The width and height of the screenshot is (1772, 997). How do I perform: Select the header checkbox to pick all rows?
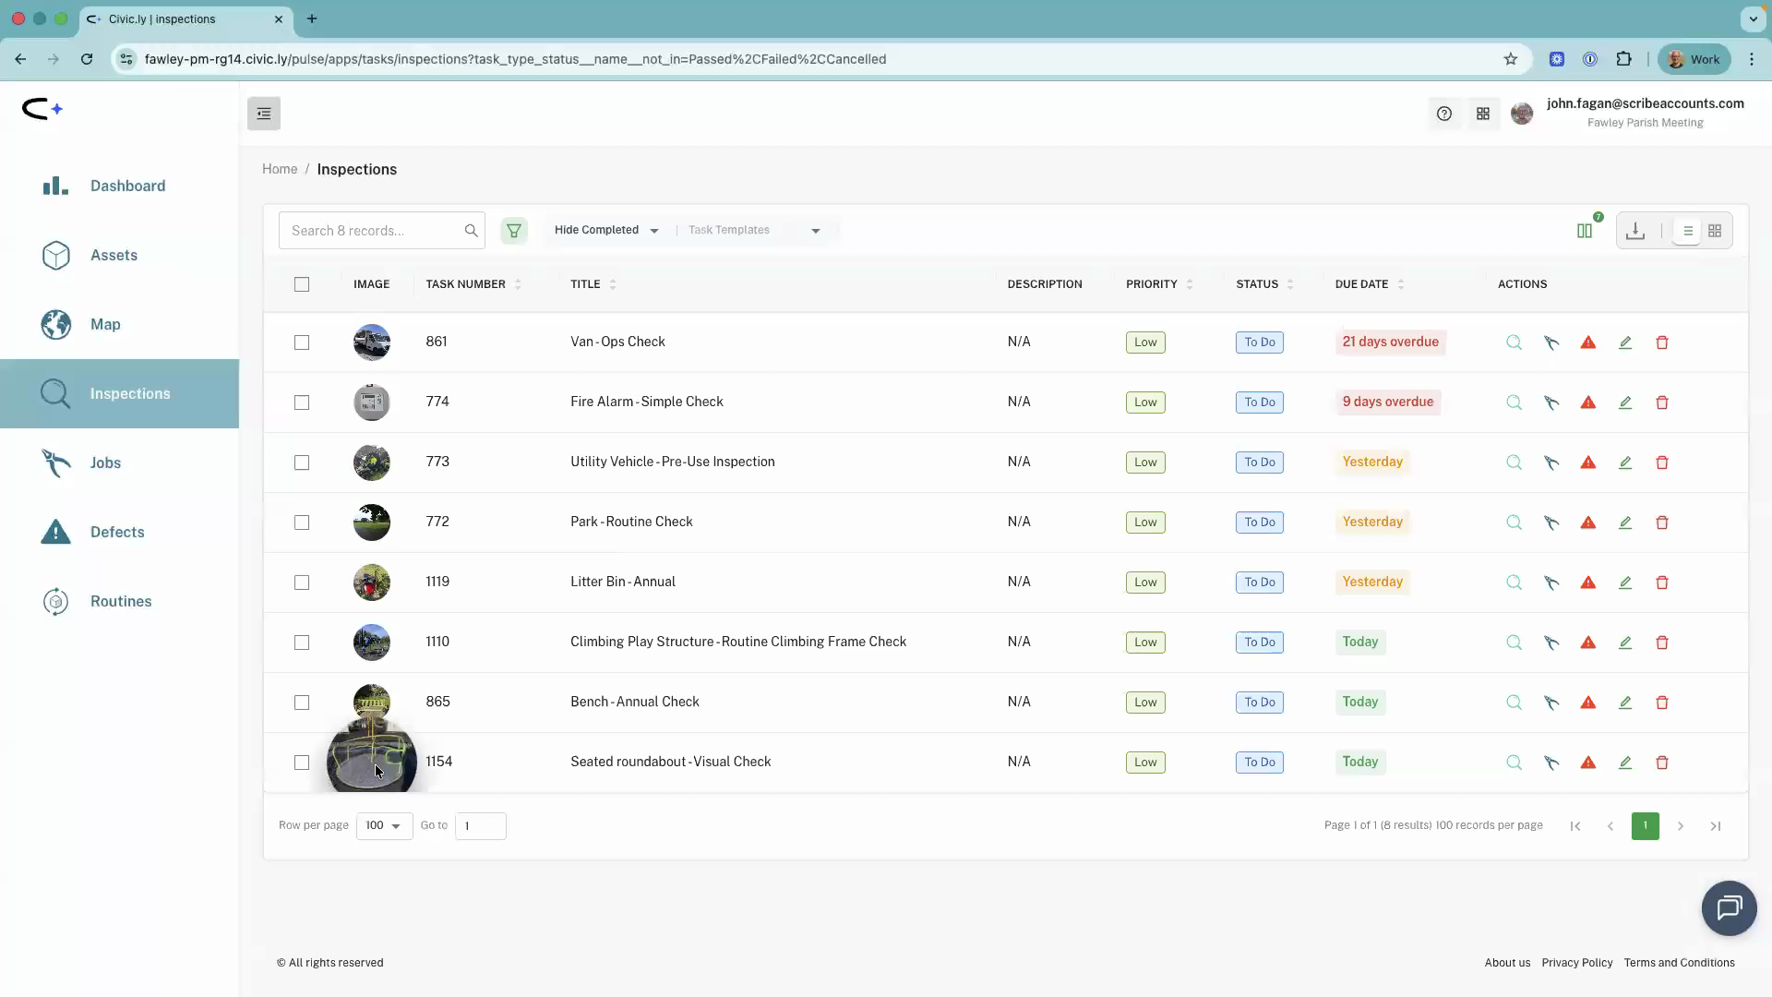click(302, 284)
